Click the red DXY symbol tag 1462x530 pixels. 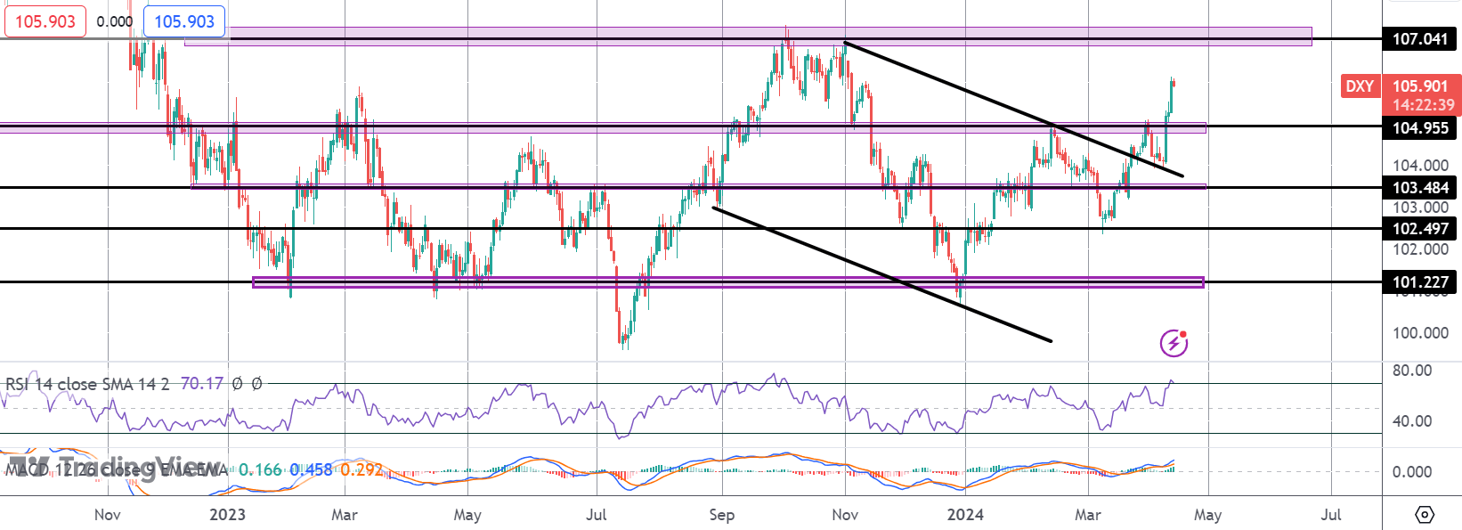point(1360,86)
